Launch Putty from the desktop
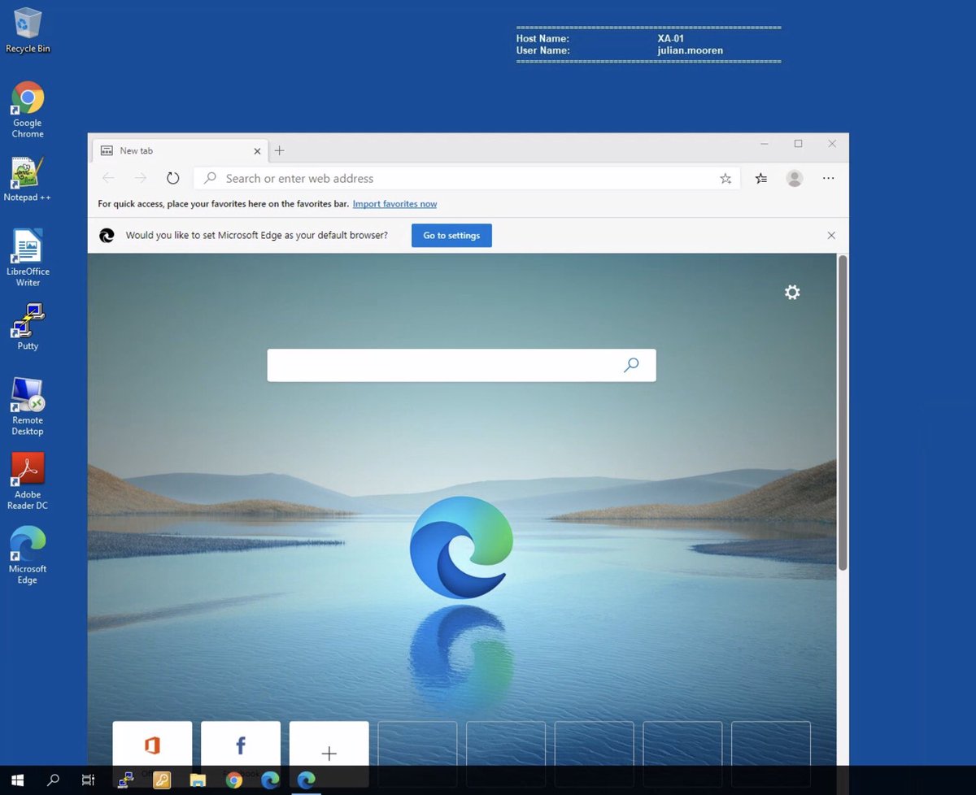Image resolution: width=976 pixels, height=795 pixels. [28, 327]
